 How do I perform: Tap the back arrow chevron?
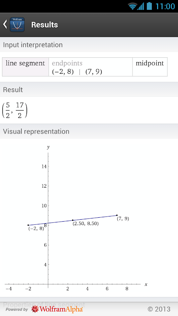(5, 24)
